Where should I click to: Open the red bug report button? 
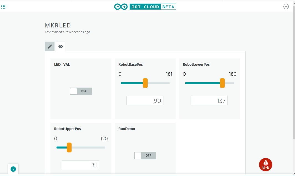(265, 165)
